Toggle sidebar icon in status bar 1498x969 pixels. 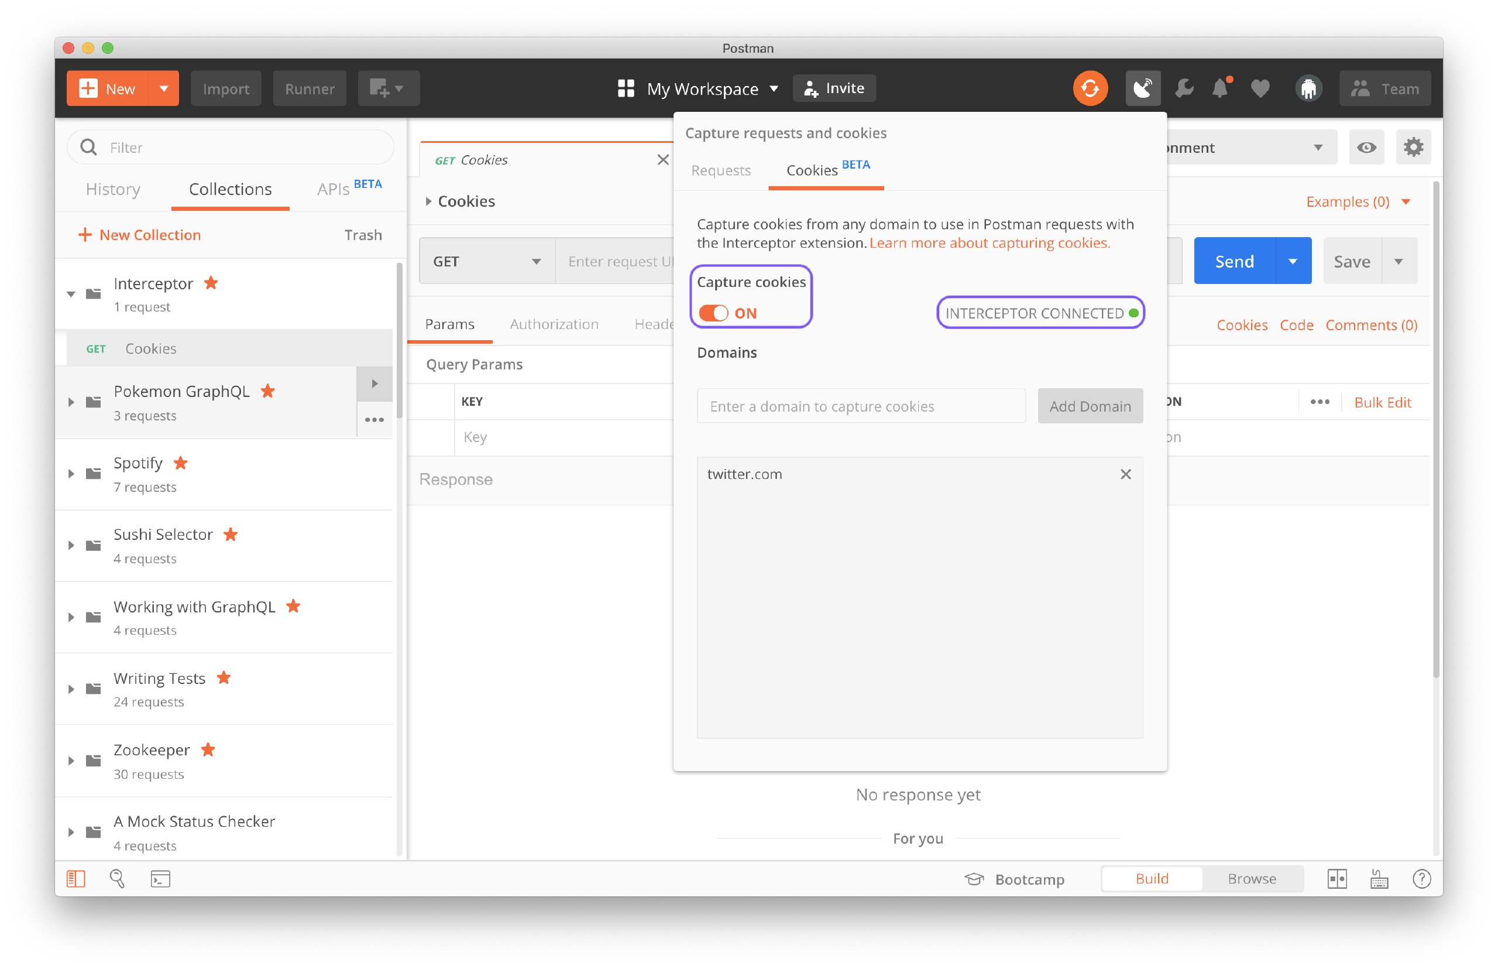tap(75, 878)
